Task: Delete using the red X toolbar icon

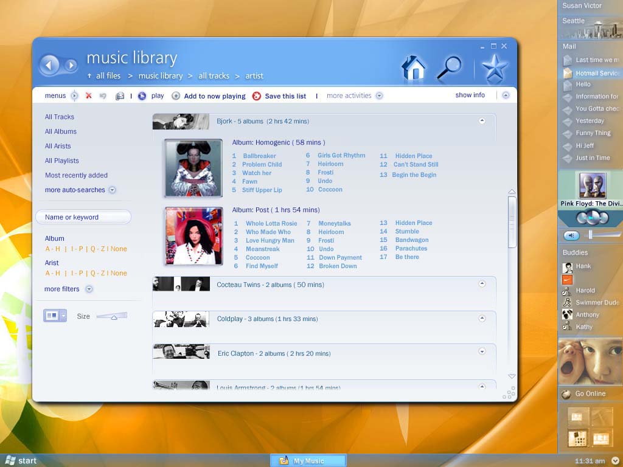Action: pyautogui.click(x=89, y=95)
